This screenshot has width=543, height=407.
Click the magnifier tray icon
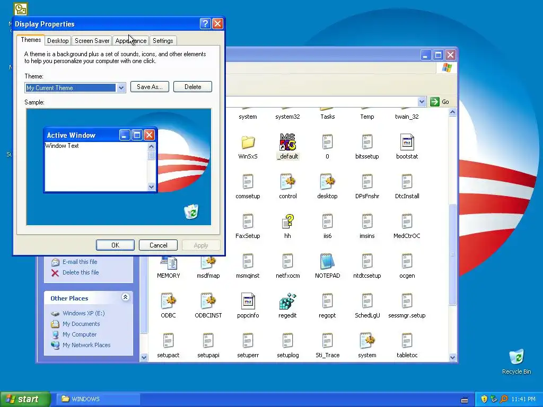tap(504, 399)
